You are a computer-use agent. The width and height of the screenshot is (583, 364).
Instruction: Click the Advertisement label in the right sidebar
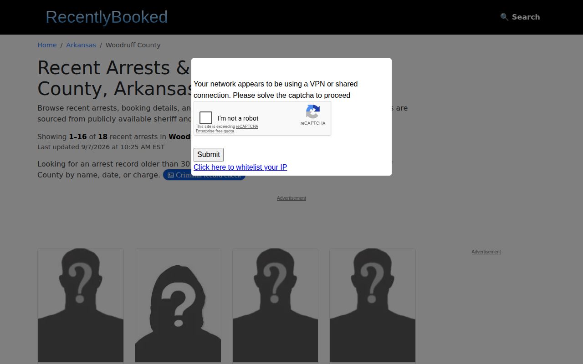(486, 252)
